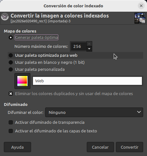
Task: Click the 256 colors number field
Action: point(78,47)
